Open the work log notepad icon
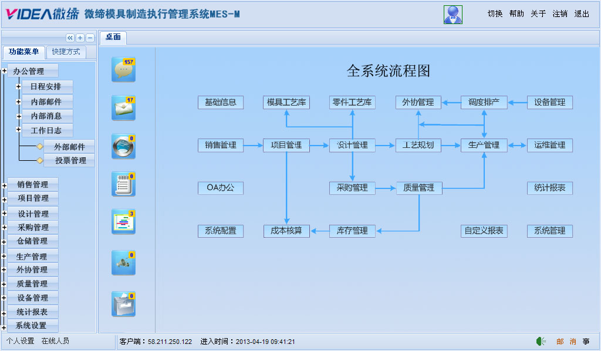The image size is (601, 351). point(123,184)
